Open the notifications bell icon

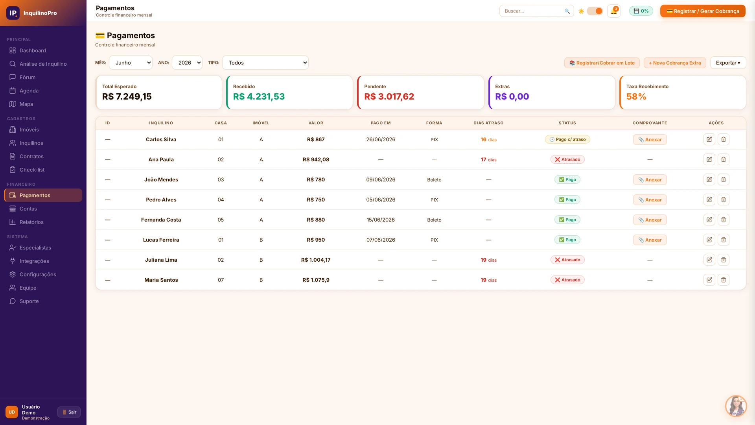[613, 11]
